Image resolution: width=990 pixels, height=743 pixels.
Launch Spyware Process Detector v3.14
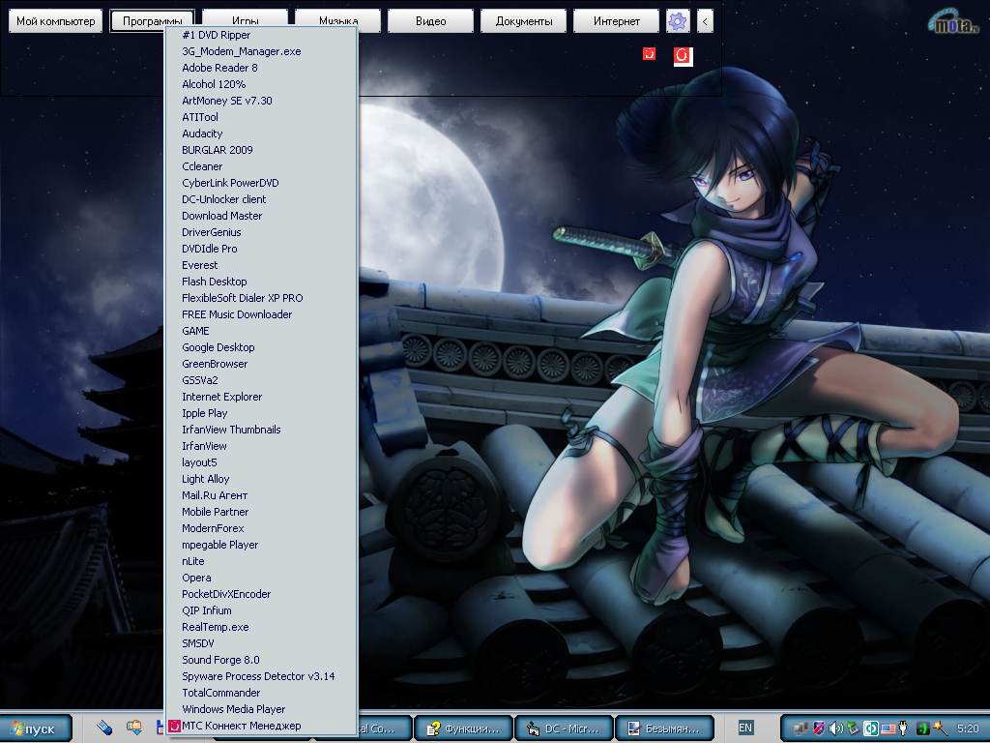[261, 675]
